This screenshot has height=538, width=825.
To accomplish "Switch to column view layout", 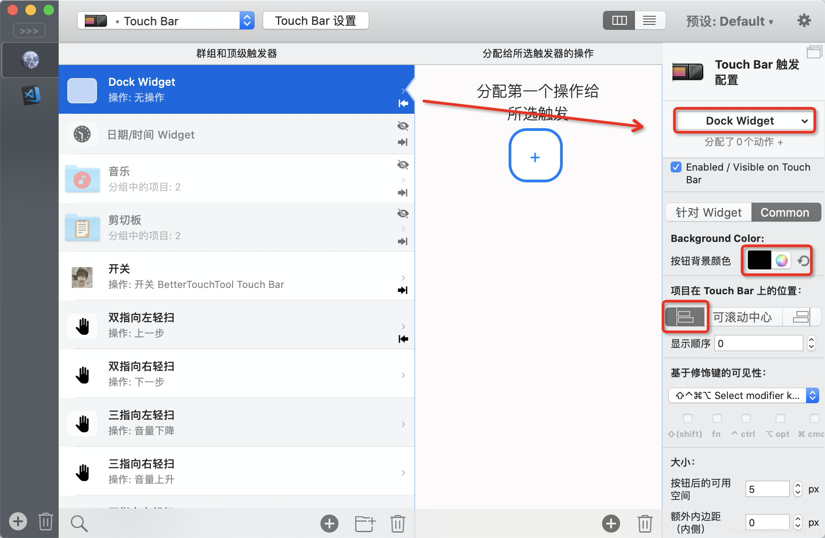I will click(x=619, y=20).
